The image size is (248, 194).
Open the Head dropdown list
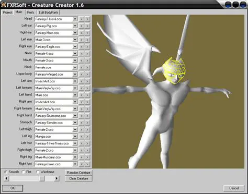click(x=75, y=19)
